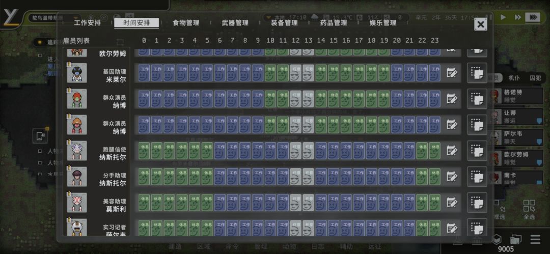550x254 pixels.
Task: Toggle 跑腿信使 纳斯托尔's hour 5 rest cell
Action: pyautogui.click(x=207, y=151)
